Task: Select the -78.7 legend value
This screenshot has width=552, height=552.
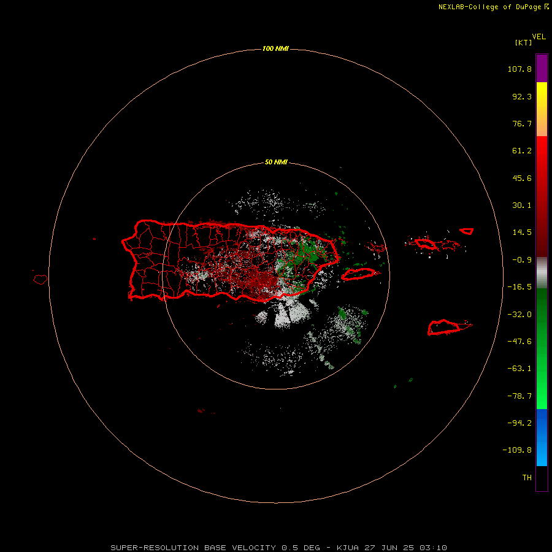Action: [x=519, y=396]
